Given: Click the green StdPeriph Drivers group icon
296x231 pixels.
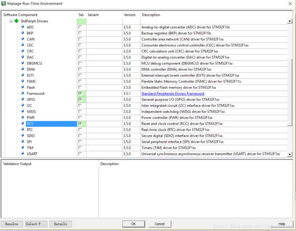Looking at the screenshot, I should [17, 21].
